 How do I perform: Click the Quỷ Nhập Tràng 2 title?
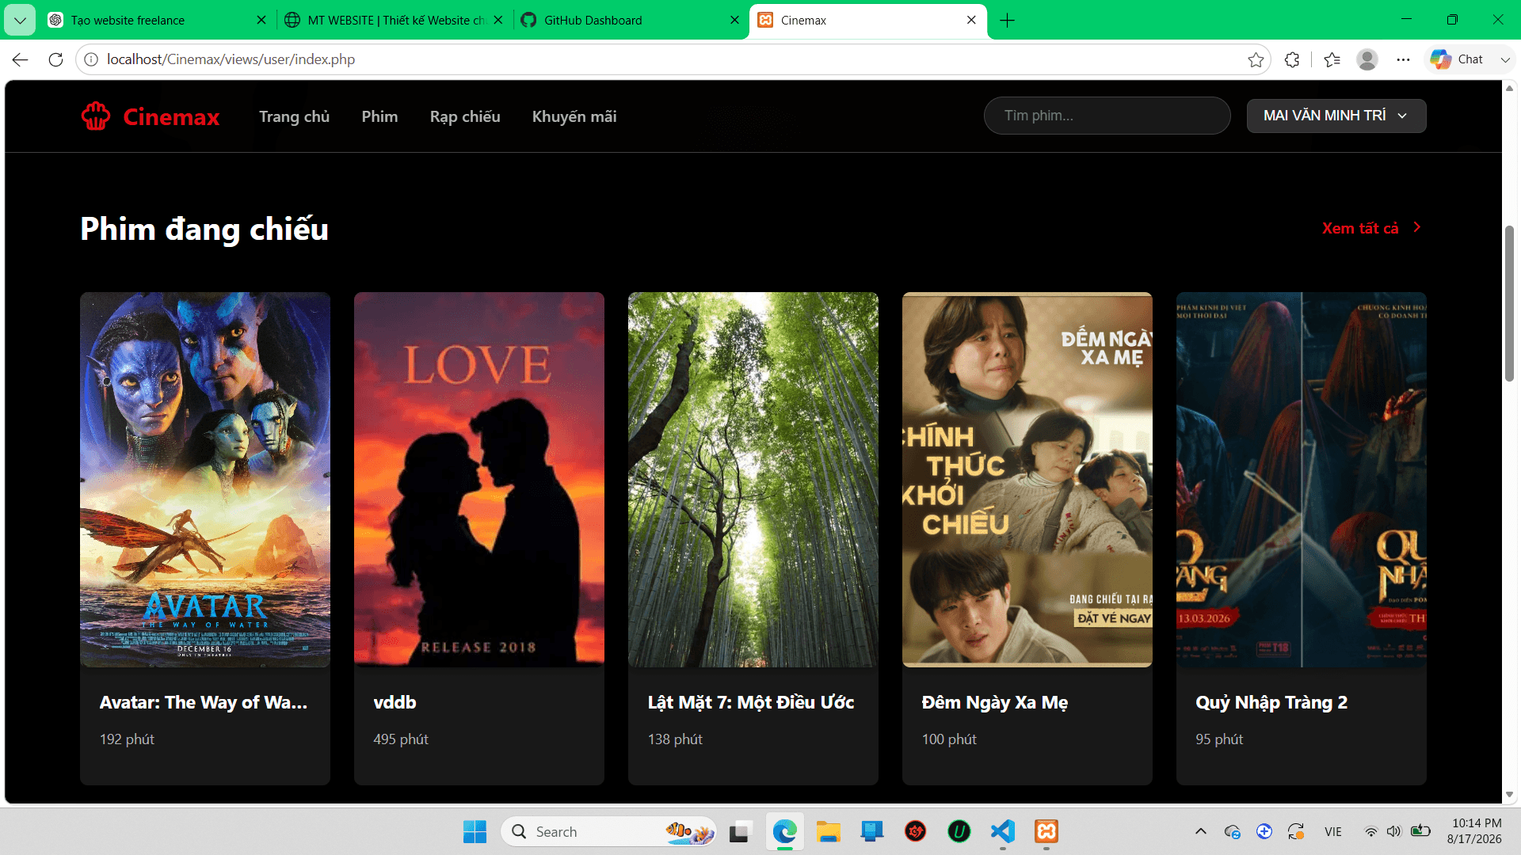(1271, 703)
